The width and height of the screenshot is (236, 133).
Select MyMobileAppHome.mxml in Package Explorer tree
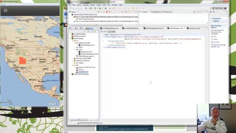88,54
